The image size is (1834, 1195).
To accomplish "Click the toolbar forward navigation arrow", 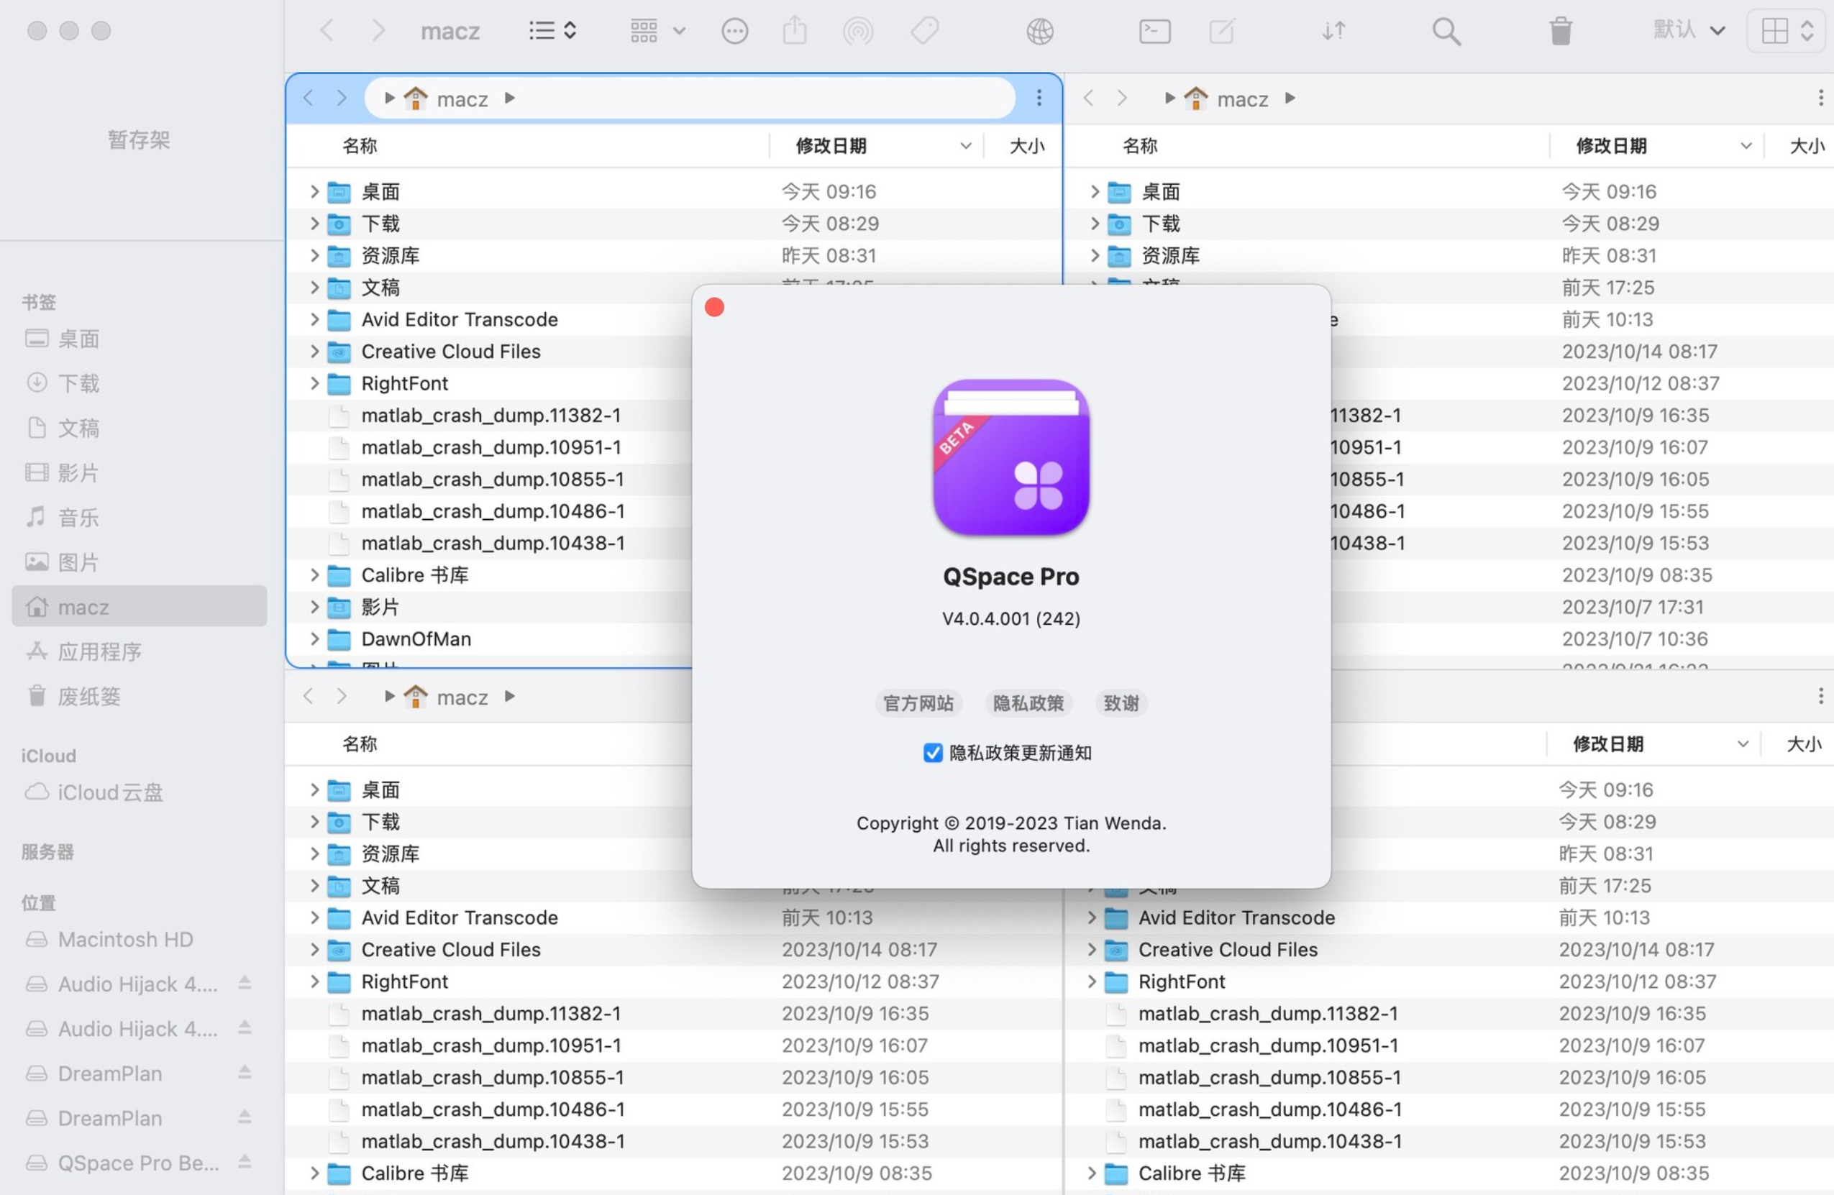I will coord(378,31).
